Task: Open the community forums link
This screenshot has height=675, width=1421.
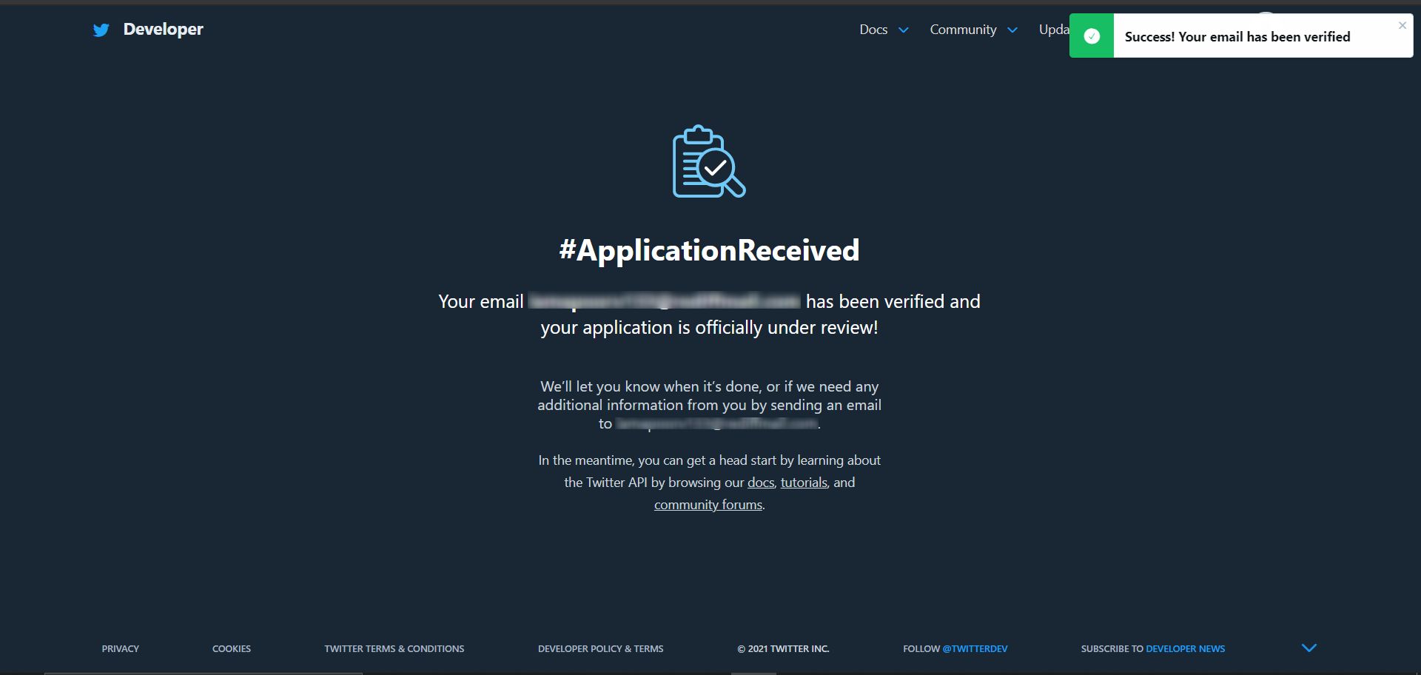Action: coord(708,505)
